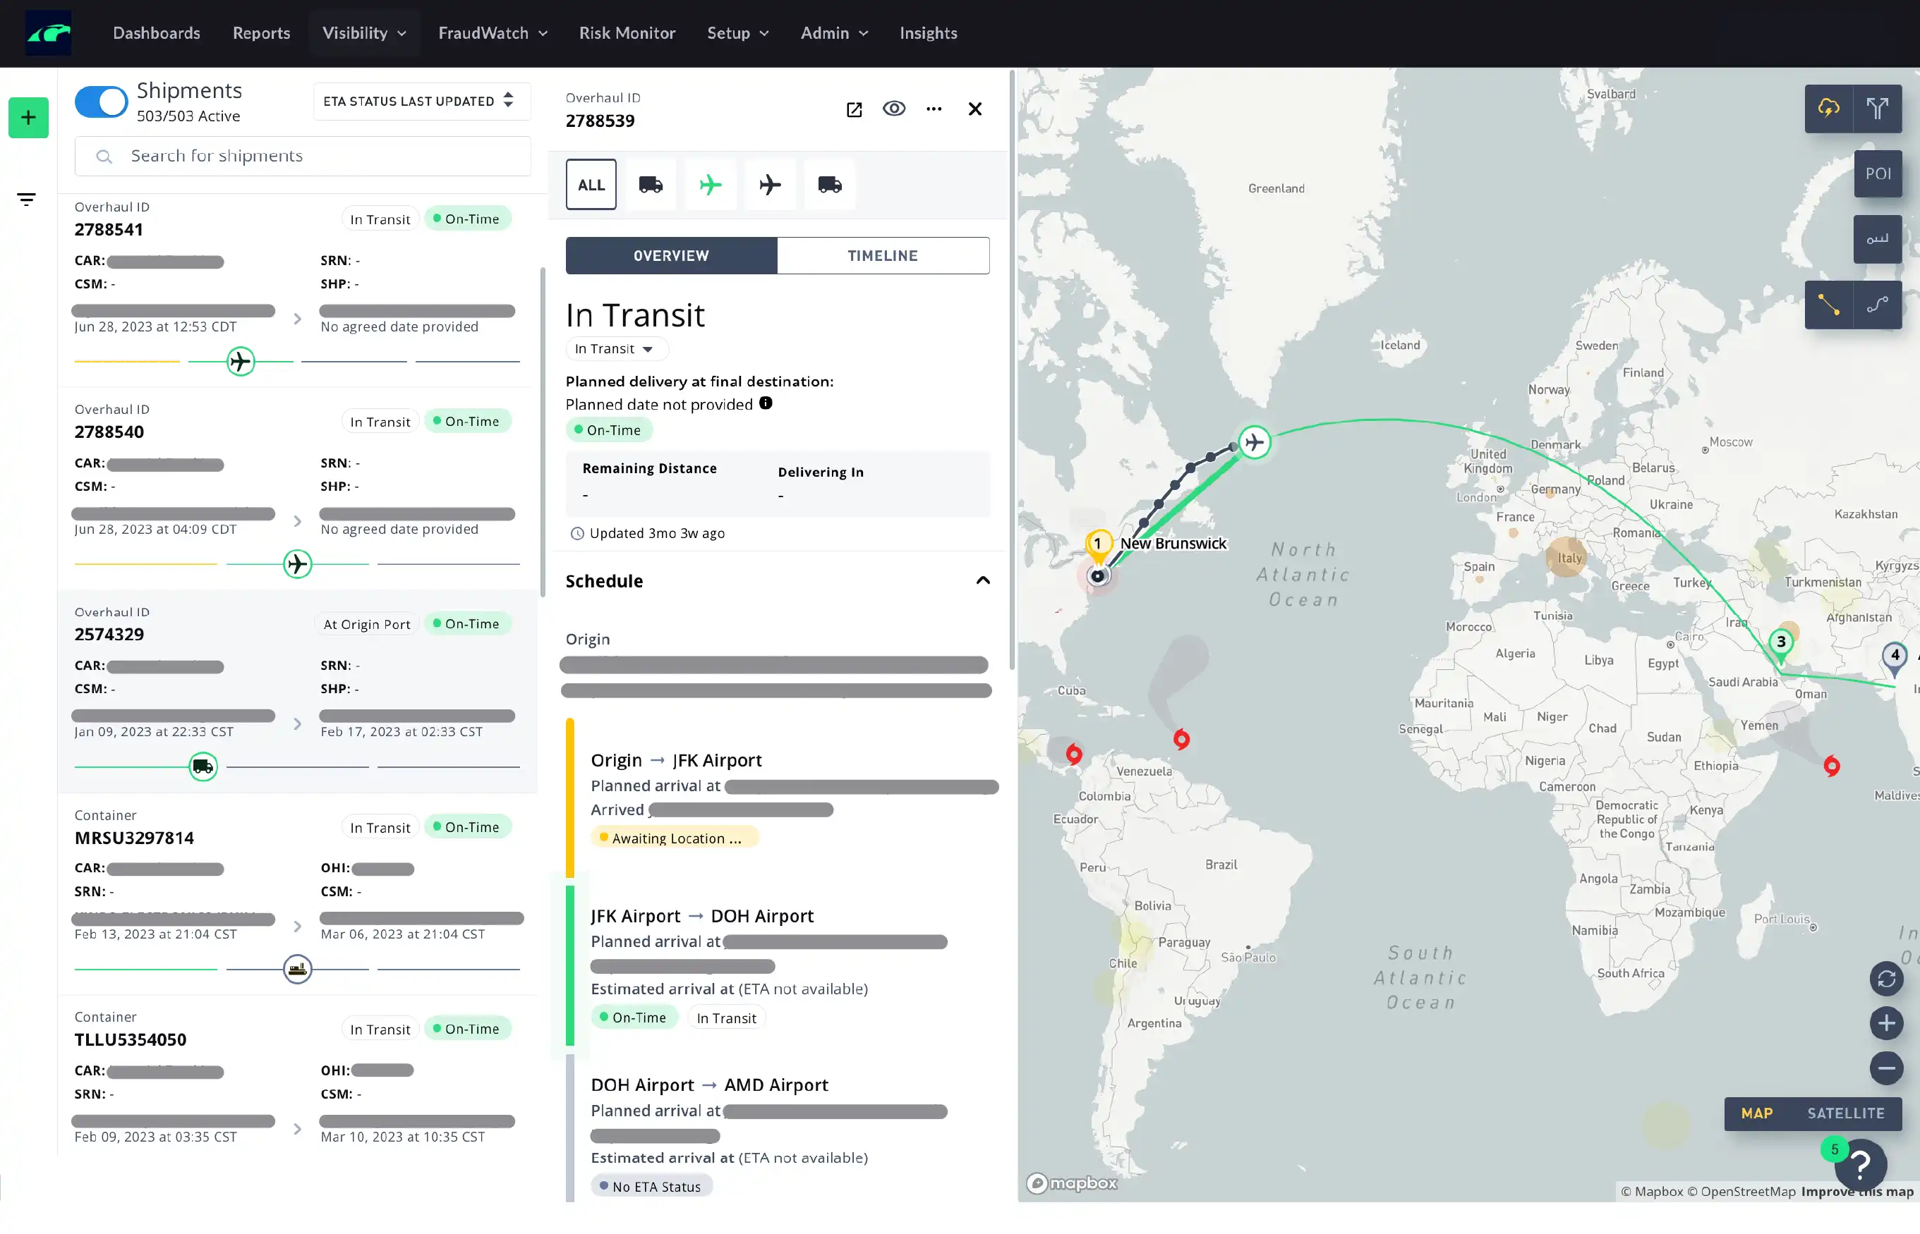Switch map to SATELLITE view
The width and height of the screenshot is (1920, 1234).
1845,1113
